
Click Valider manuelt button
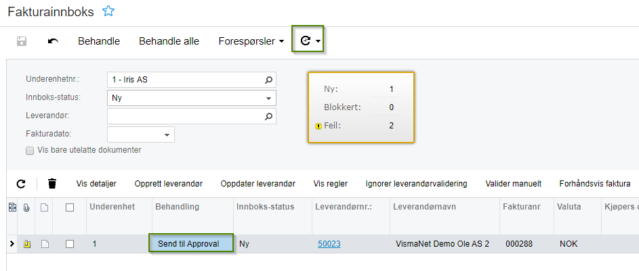click(514, 184)
